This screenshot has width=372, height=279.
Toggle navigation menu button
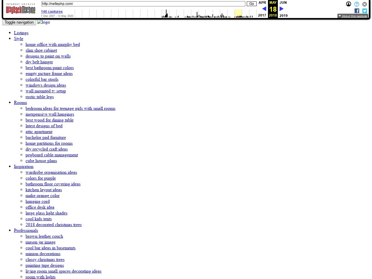pyautogui.click(x=19, y=22)
